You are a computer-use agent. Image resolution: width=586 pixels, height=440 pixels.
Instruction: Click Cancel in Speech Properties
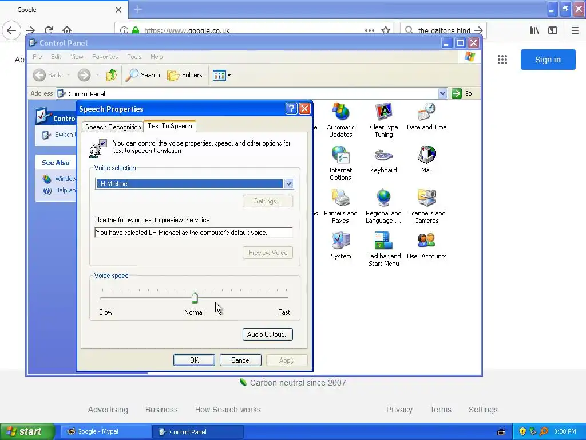click(x=240, y=360)
